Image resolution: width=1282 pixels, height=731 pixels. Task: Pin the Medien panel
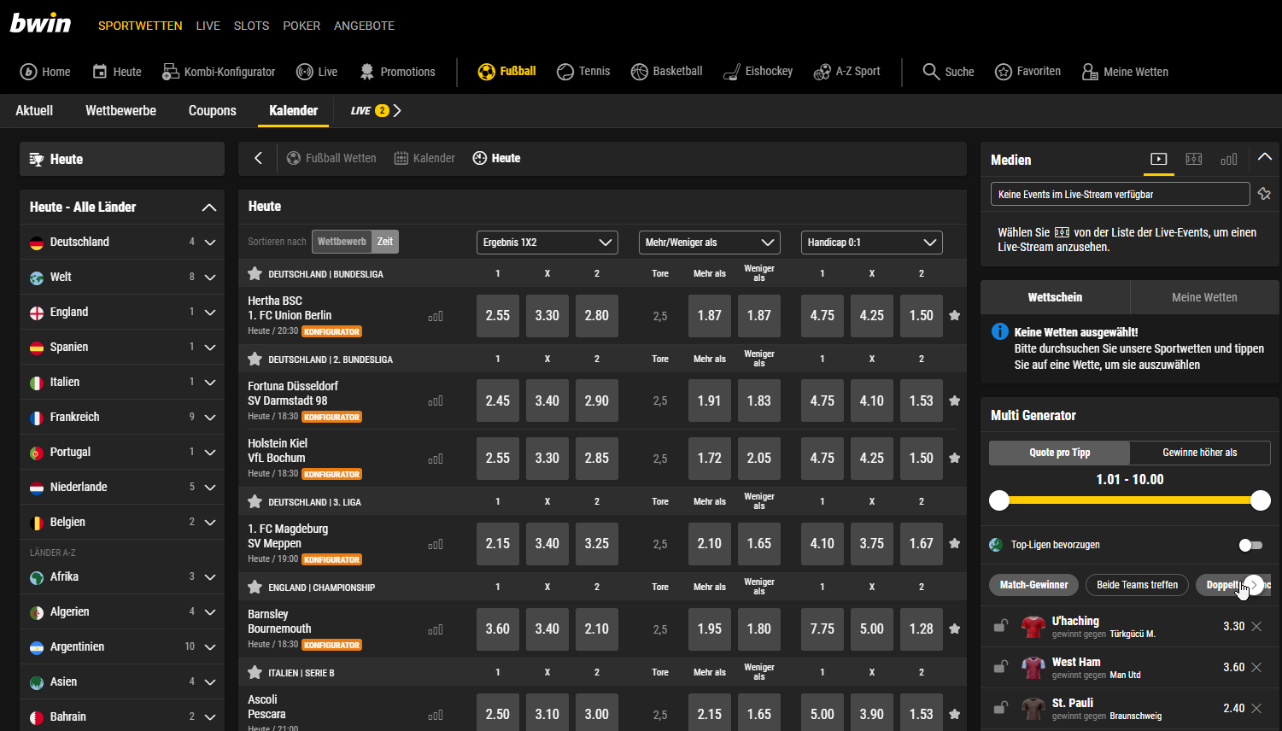[x=1264, y=194]
